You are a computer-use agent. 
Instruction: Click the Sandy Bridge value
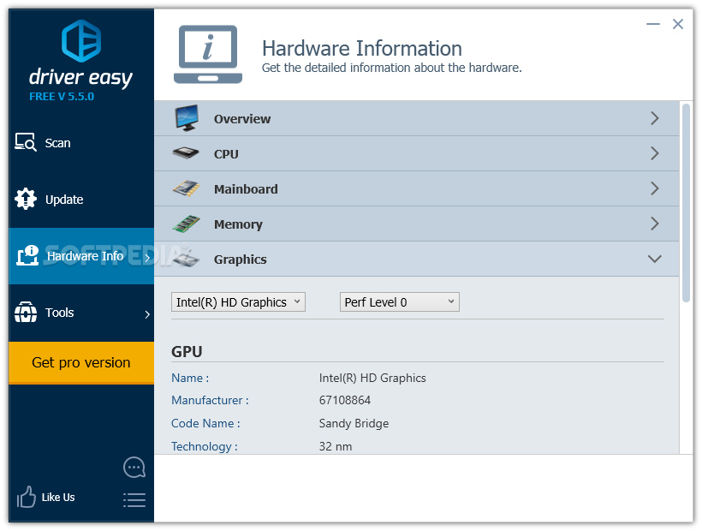click(354, 423)
